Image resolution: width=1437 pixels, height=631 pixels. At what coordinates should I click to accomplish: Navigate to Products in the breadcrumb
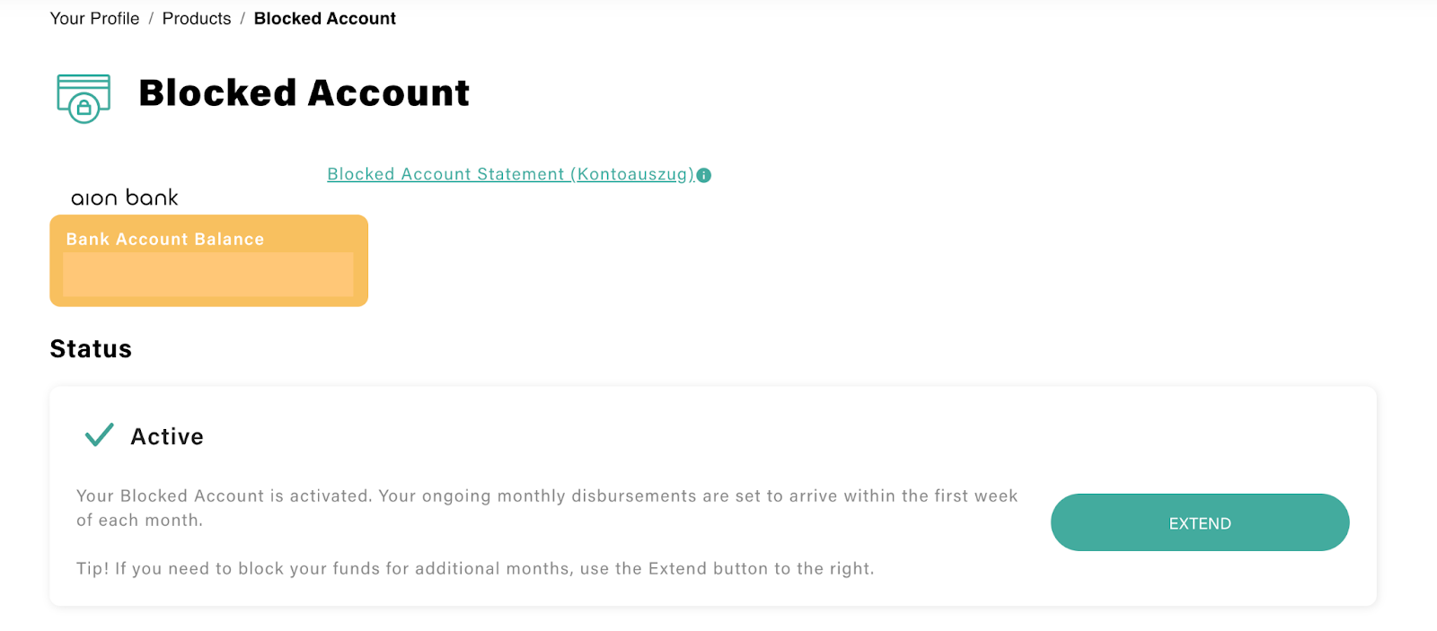tap(197, 19)
